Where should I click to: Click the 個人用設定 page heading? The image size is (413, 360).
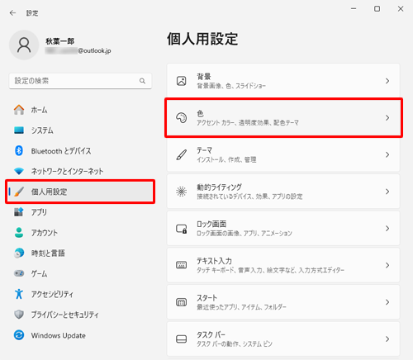click(x=202, y=39)
